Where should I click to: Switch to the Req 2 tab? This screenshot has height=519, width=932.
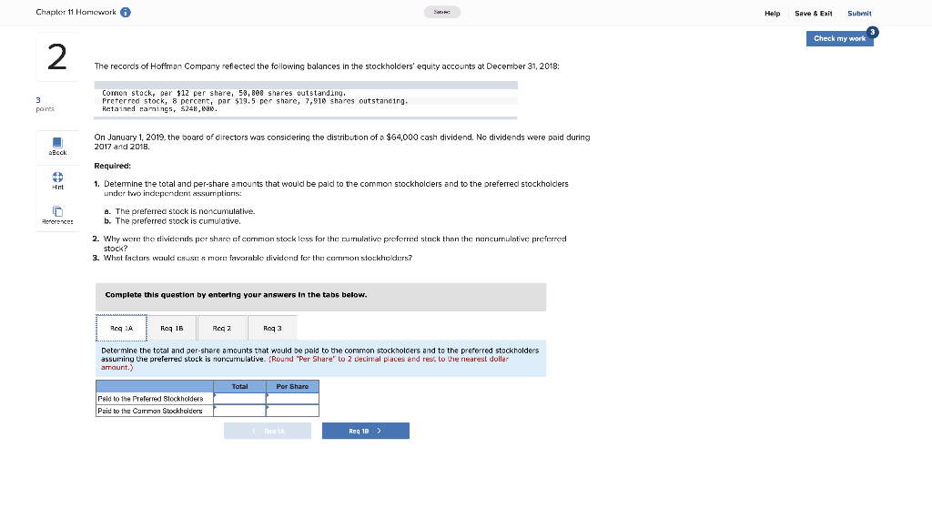[222, 328]
